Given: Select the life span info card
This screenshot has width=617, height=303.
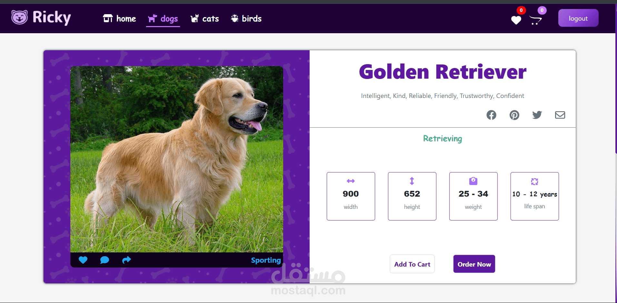Looking at the screenshot, I should tap(534, 196).
